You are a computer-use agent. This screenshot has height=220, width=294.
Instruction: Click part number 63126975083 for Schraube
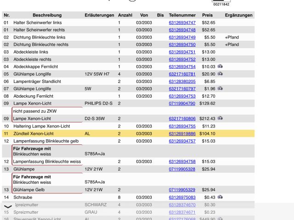[182, 197]
